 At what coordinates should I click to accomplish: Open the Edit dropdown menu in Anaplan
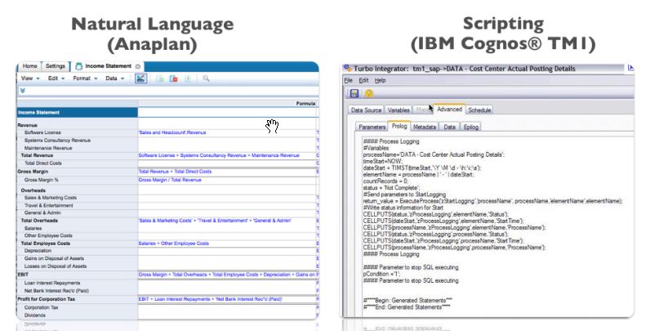tap(56, 78)
